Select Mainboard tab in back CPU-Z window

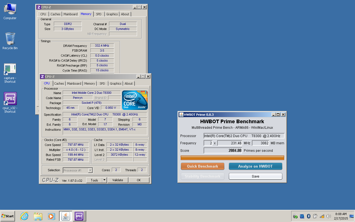pos(70,14)
